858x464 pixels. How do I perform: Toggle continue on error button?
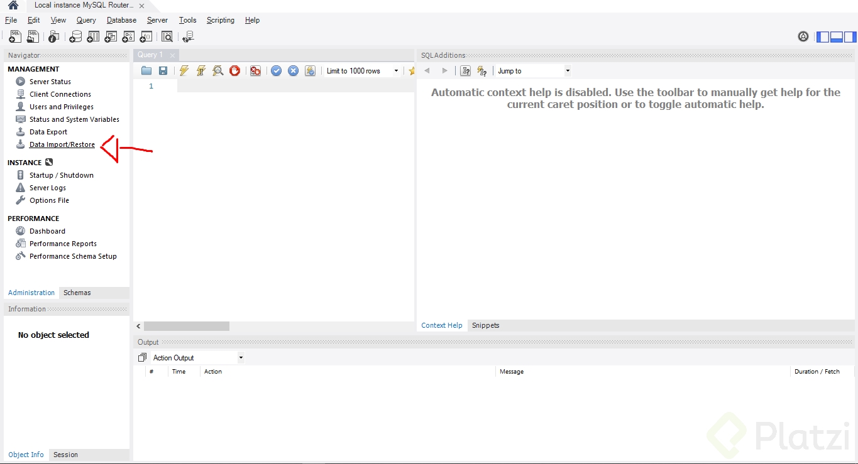[255, 71]
